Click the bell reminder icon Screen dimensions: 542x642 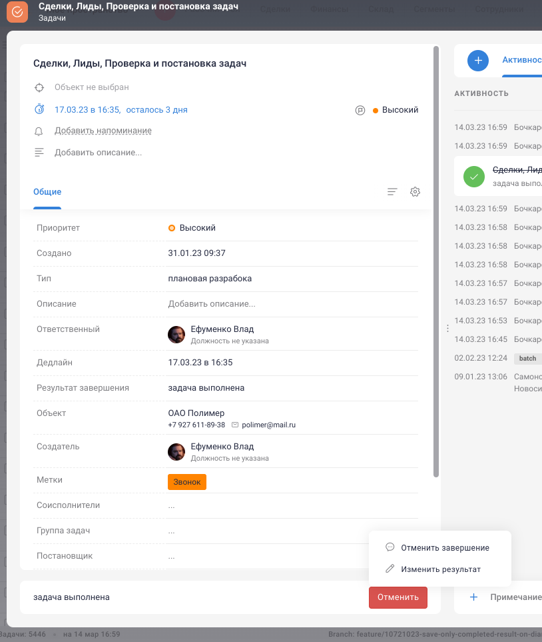coord(39,131)
